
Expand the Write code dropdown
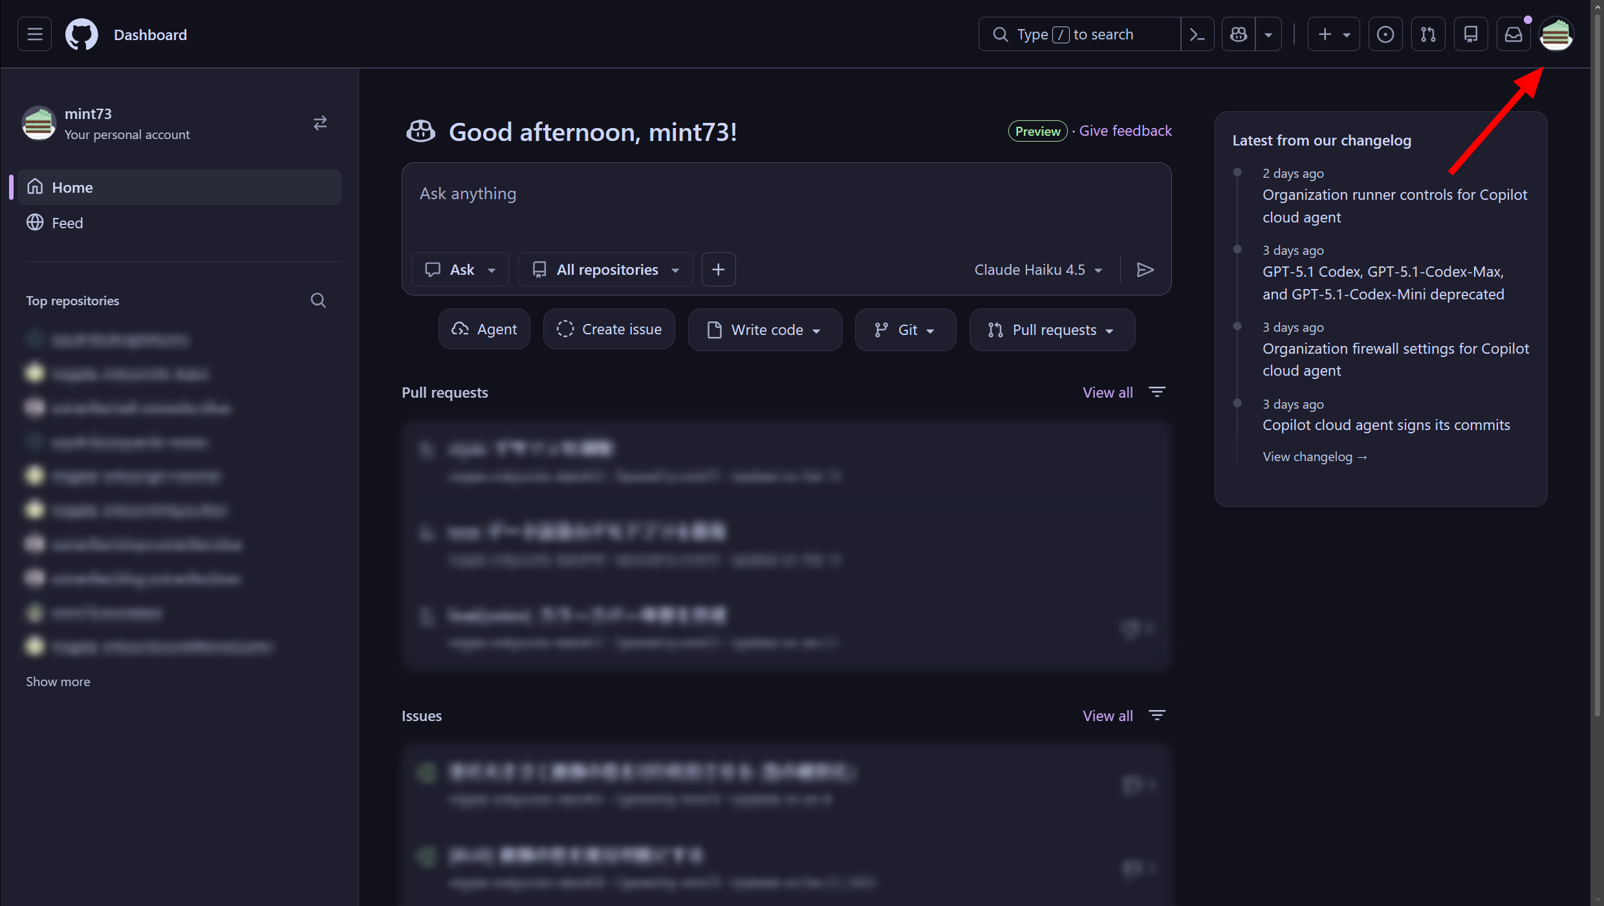point(765,330)
